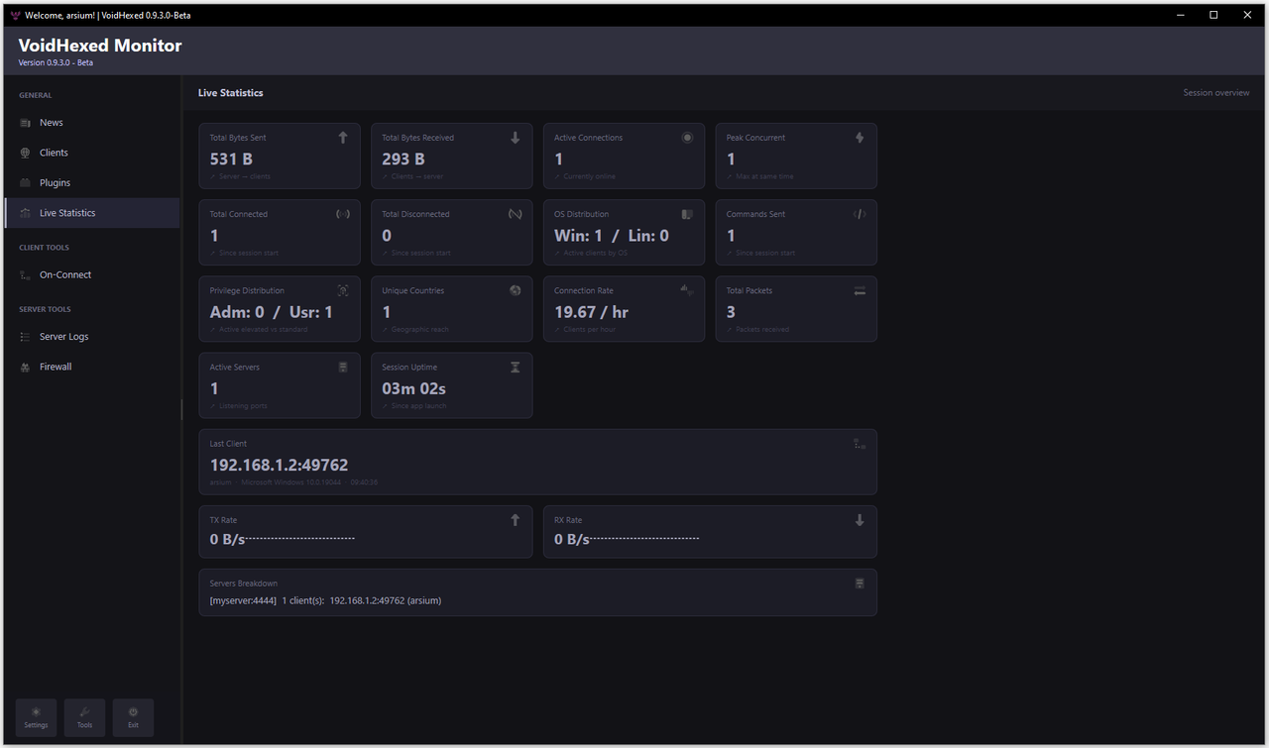The height and width of the screenshot is (748, 1269).
Task: Click the TX Rate 0 B/s value
Action: (227, 540)
